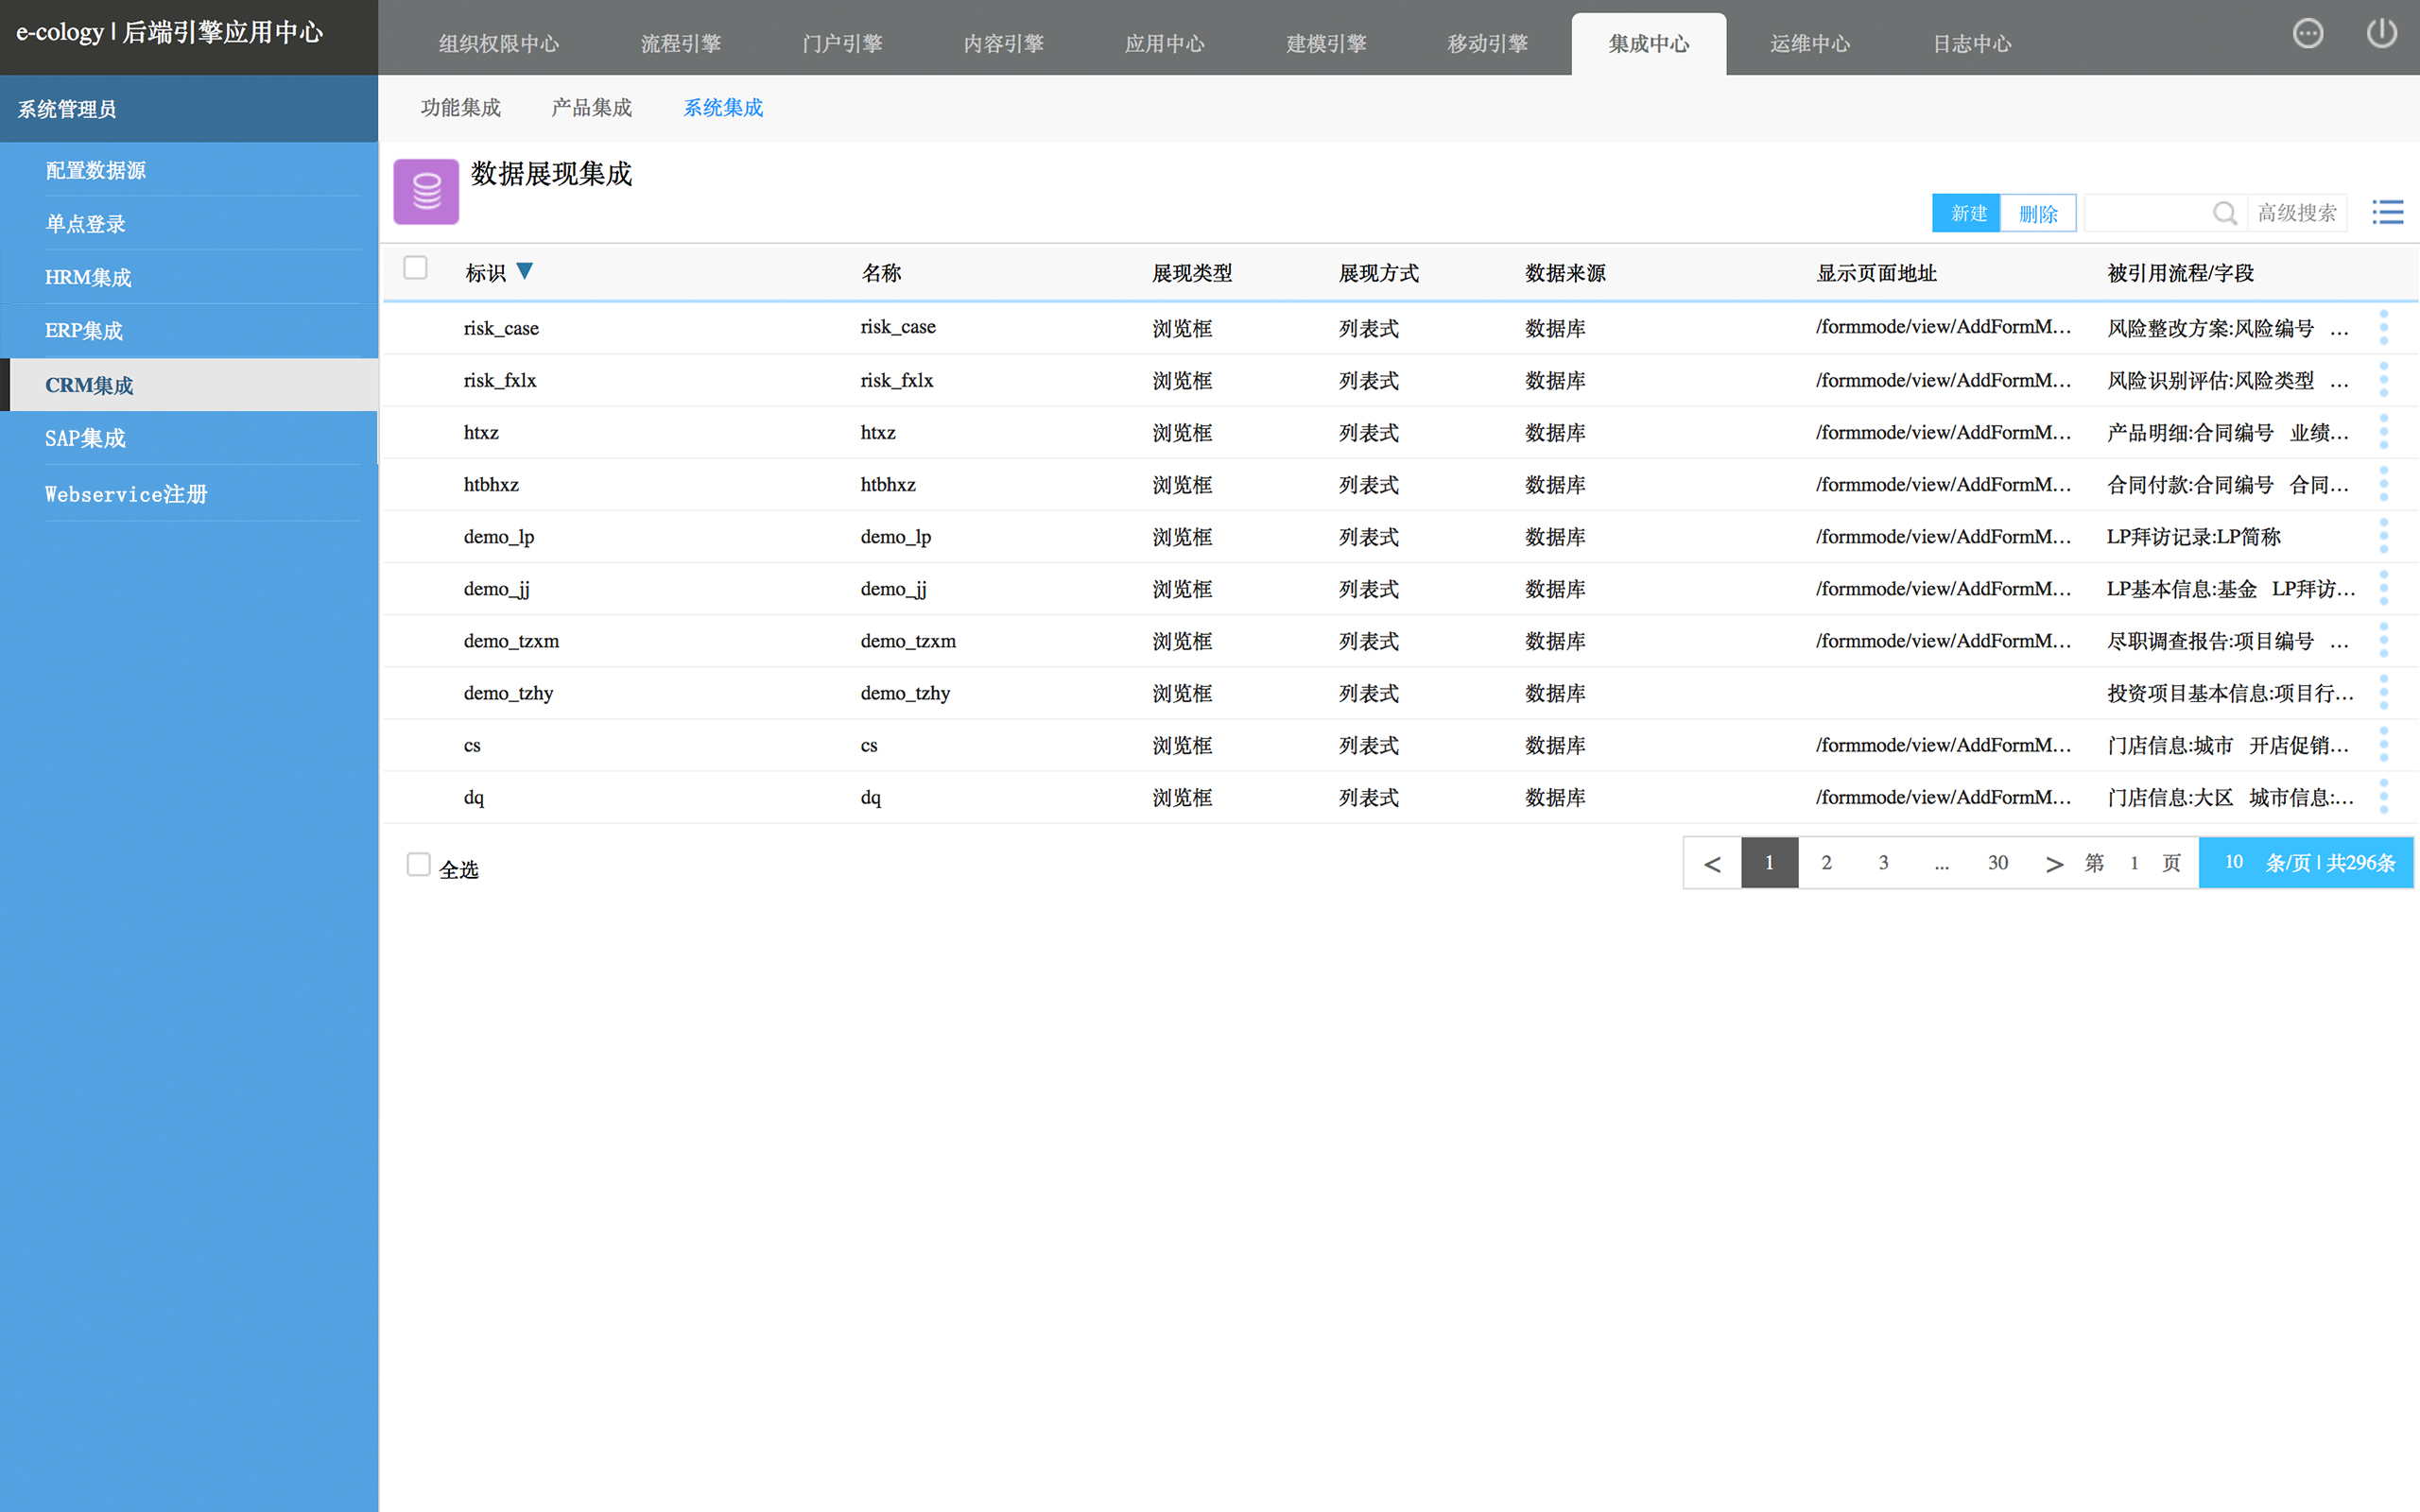Image resolution: width=2420 pixels, height=1512 pixels.
Task: Sort by 标识 column arrow
Action: pyautogui.click(x=524, y=272)
